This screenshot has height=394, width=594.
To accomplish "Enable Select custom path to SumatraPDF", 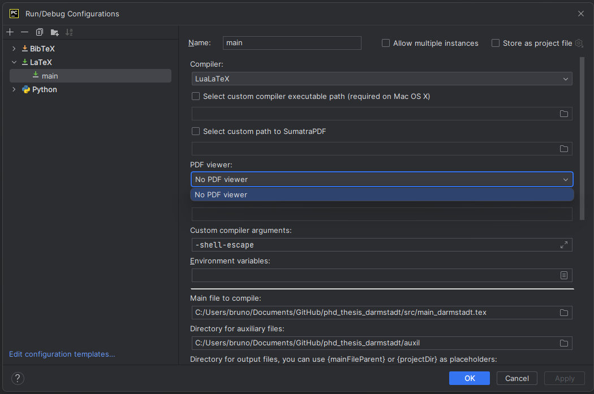I will (x=195, y=131).
